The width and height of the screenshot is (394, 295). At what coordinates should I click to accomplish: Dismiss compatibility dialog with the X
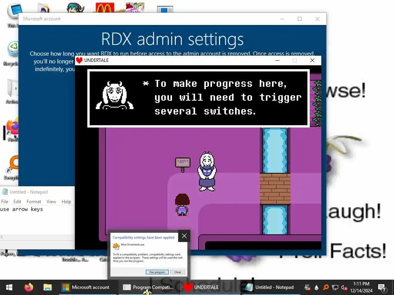(184, 236)
